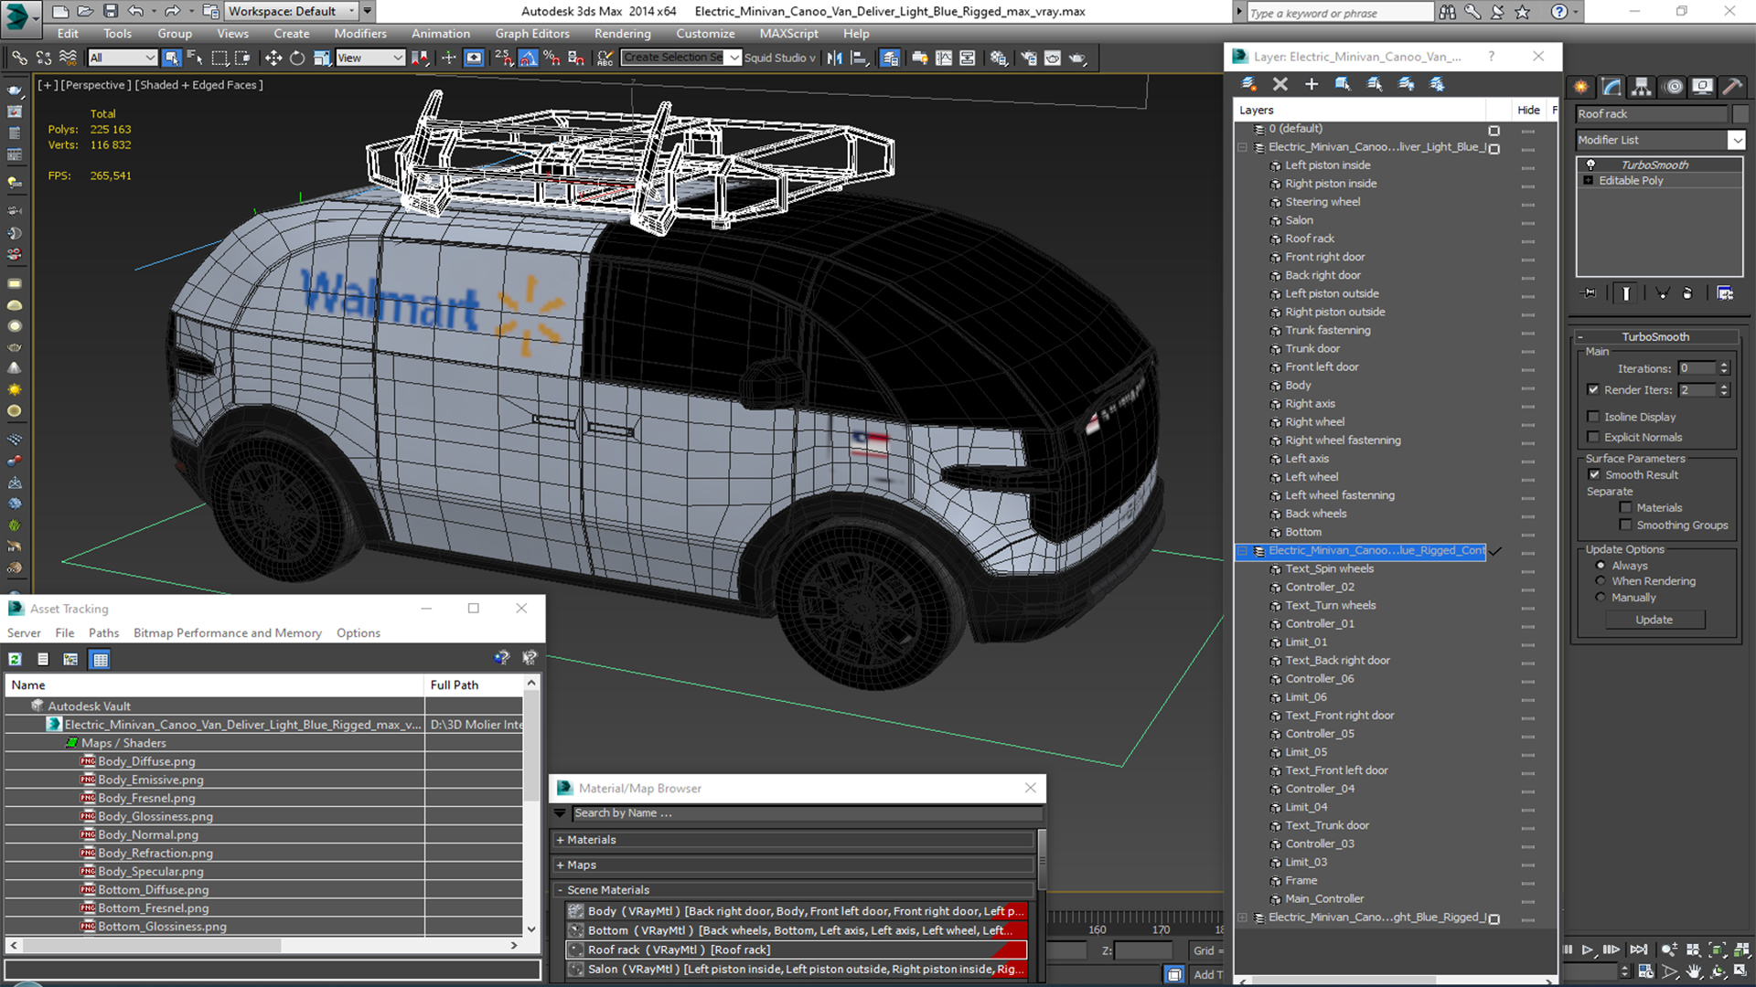The image size is (1756, 987).
Task: Increment the Iterations spinner
Action: pos(1725,365)
